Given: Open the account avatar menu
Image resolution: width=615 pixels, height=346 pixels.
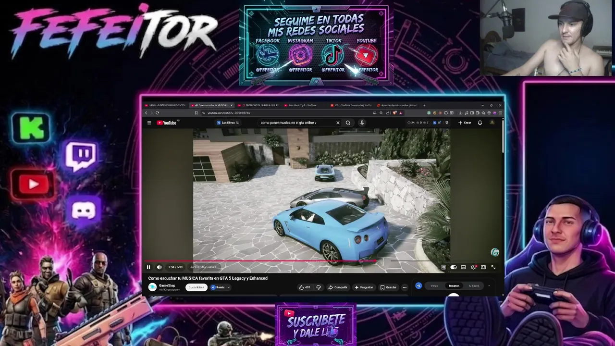Looking at the screenshot, I should [492, 123].
